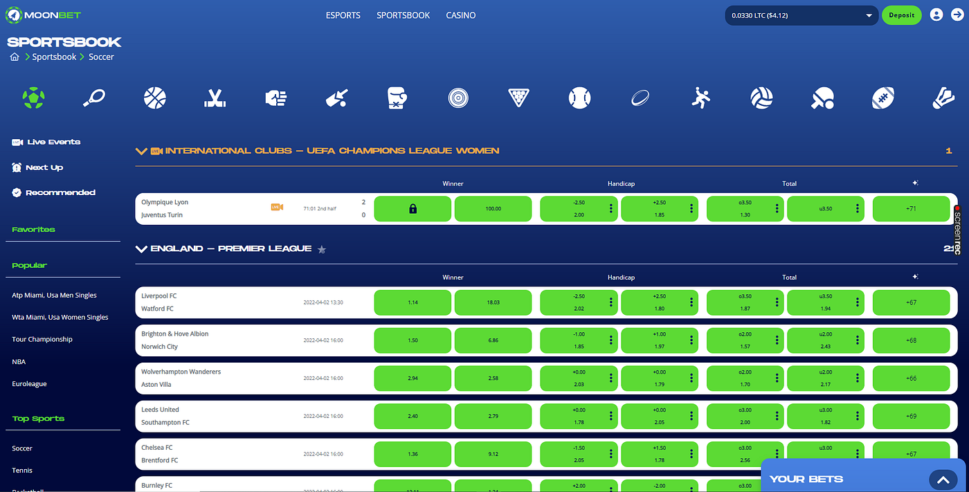Open Tennis under Top Sports
Image resolution: width=969 pixels, height=492 pixels.
click(x=22, y=471)
